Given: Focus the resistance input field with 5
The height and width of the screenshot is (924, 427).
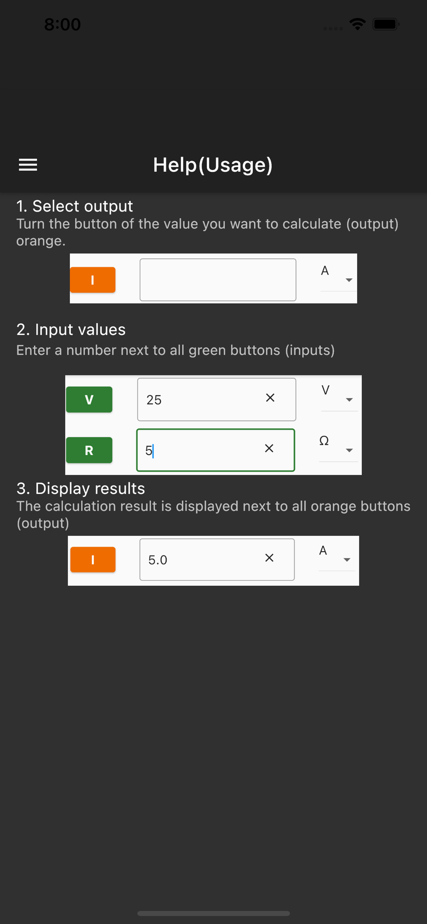Looking at the screenshot, I should pos(199,450).
